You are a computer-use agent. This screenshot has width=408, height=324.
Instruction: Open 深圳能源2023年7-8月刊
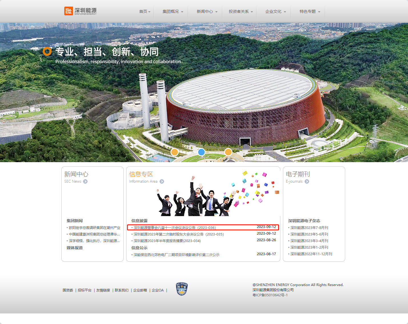click(309, 228)
